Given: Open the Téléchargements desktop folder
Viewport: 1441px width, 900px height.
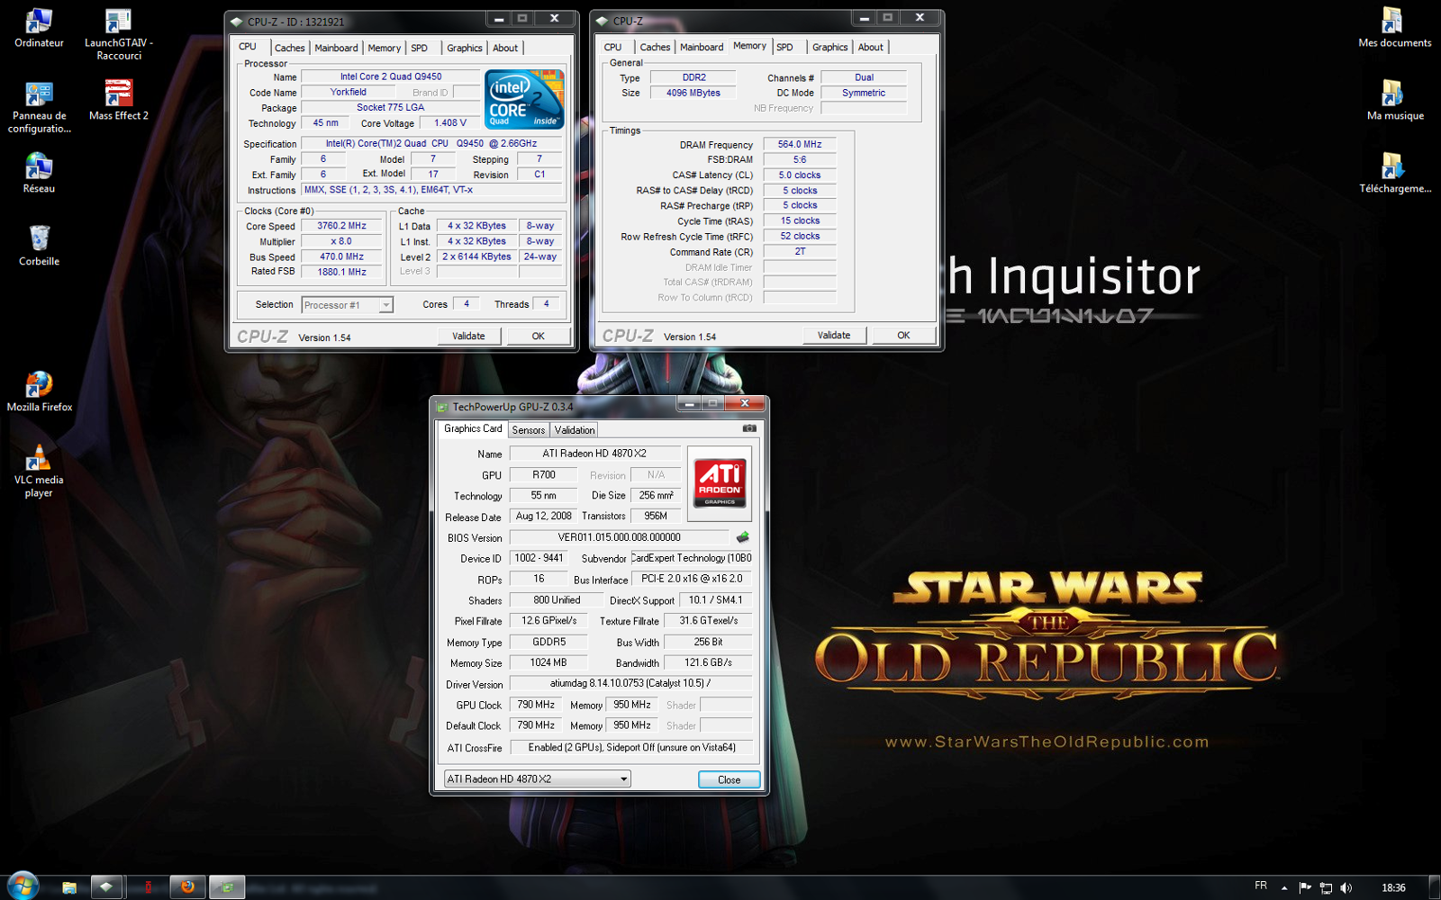Looking at the screenshot, I should pyautogui.click(x=1394, y=173).
